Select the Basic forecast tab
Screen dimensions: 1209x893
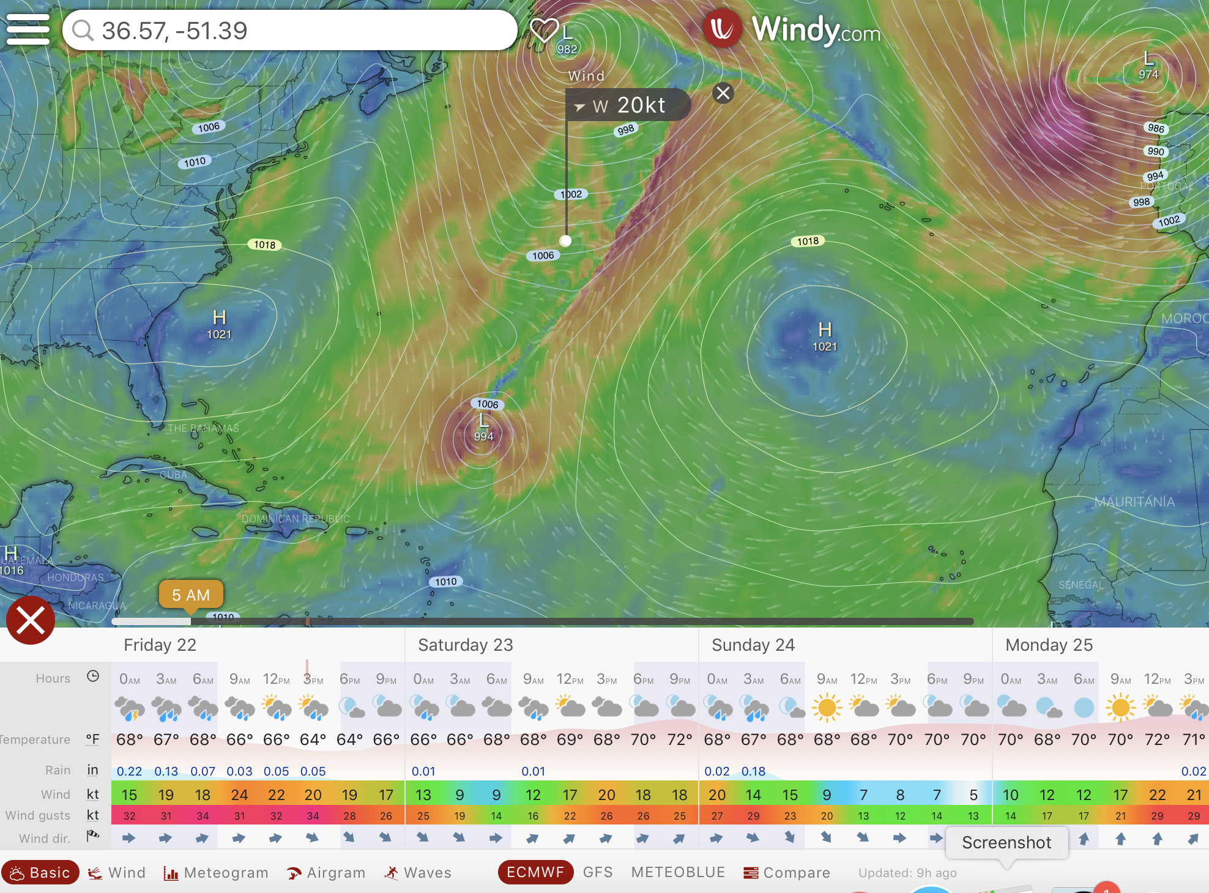pos(40,873)
